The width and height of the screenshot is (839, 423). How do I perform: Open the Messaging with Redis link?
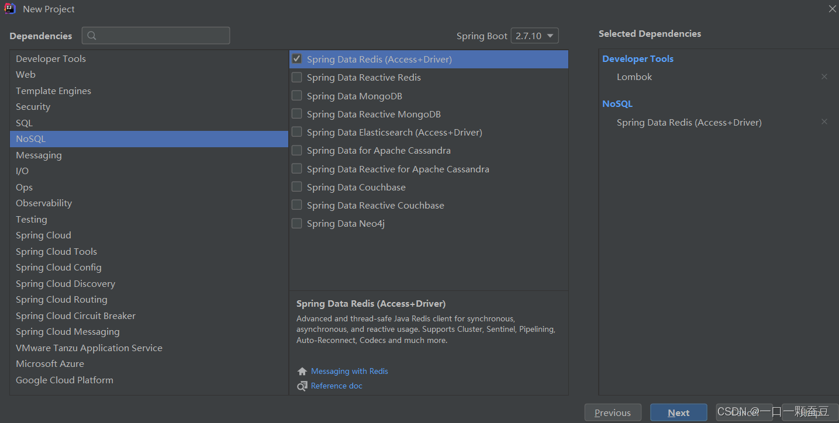pos(350,372)
